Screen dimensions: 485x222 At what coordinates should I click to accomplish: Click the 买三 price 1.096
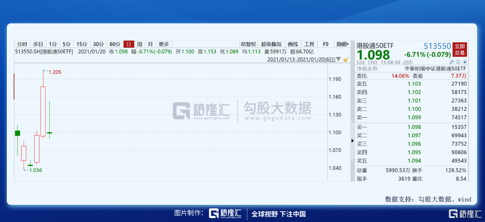[x=414, y=144]
